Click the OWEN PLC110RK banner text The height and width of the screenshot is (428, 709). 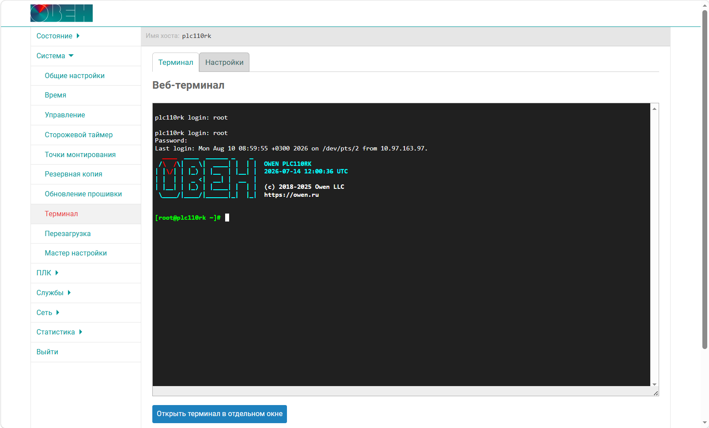(288, 164)
